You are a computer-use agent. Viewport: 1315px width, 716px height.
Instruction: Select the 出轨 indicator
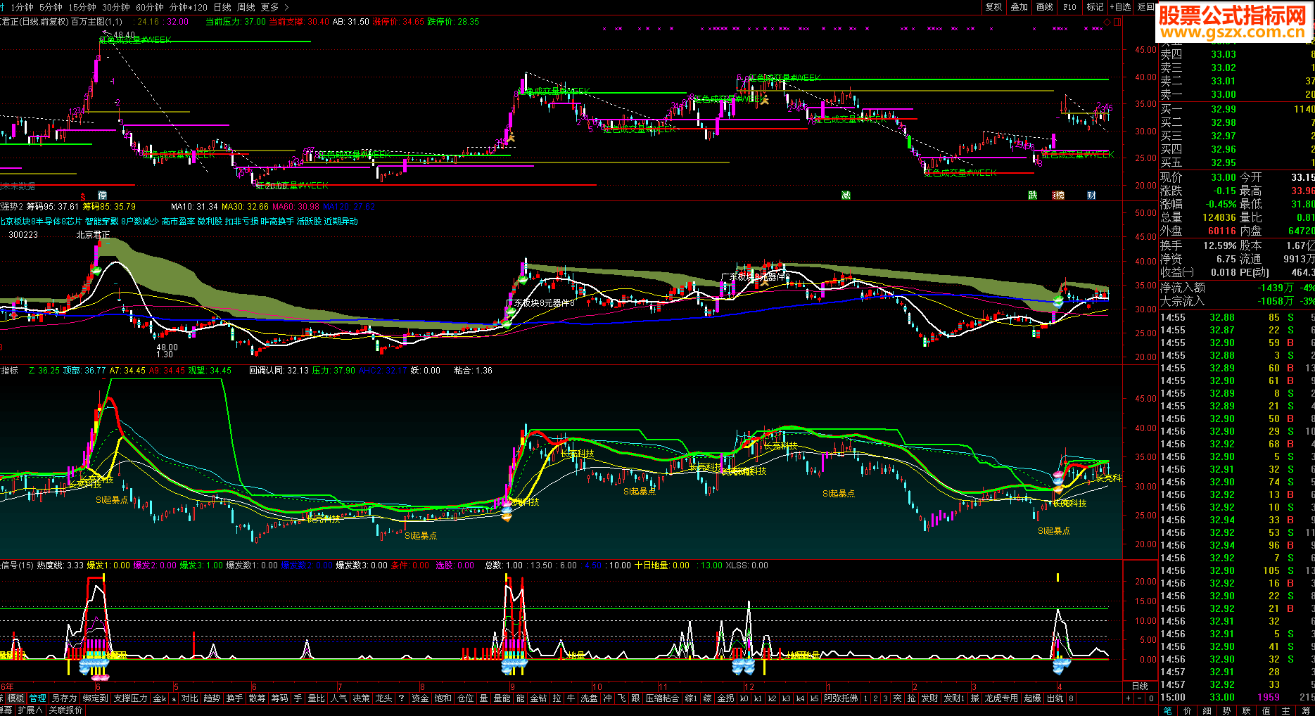tap(1055, 698)
